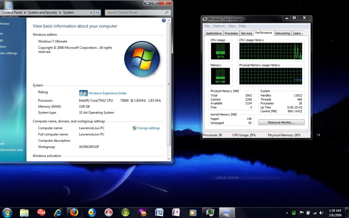Open the clock showing 1:39 AM
Image resolution: width=349 pixels, height=218 pixels.
[x=335, y=213]
